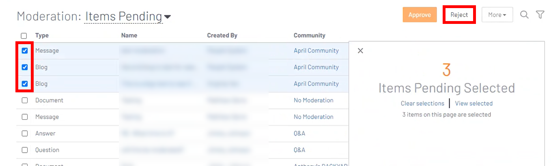
Task: Open April Community link in first row
Action: [316, 51]
